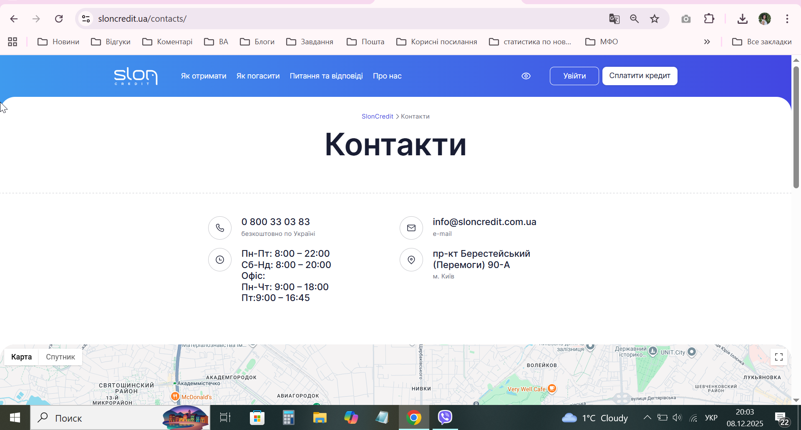Viewport: 801px width, 430px height.
Task: Click the пр-кт Берестейський address text
Action: [481, 259]
